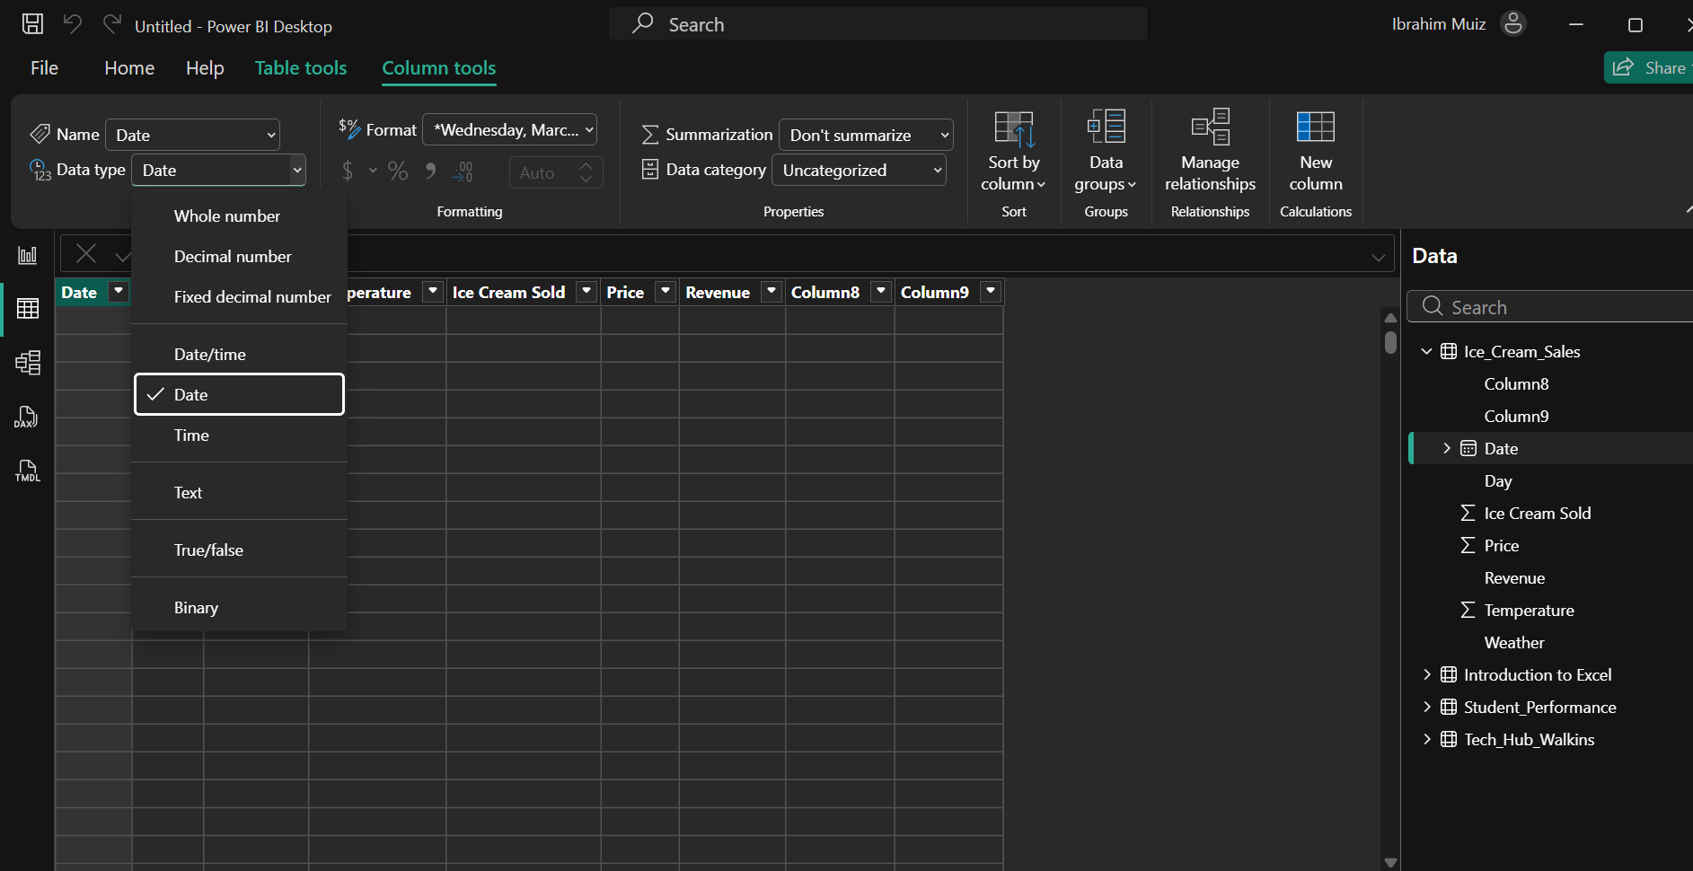Image resolution: width=1693 pixels, height=871 pixels.
Task: Cancel formula with the X icon
Action: click(x=86, y=254)
